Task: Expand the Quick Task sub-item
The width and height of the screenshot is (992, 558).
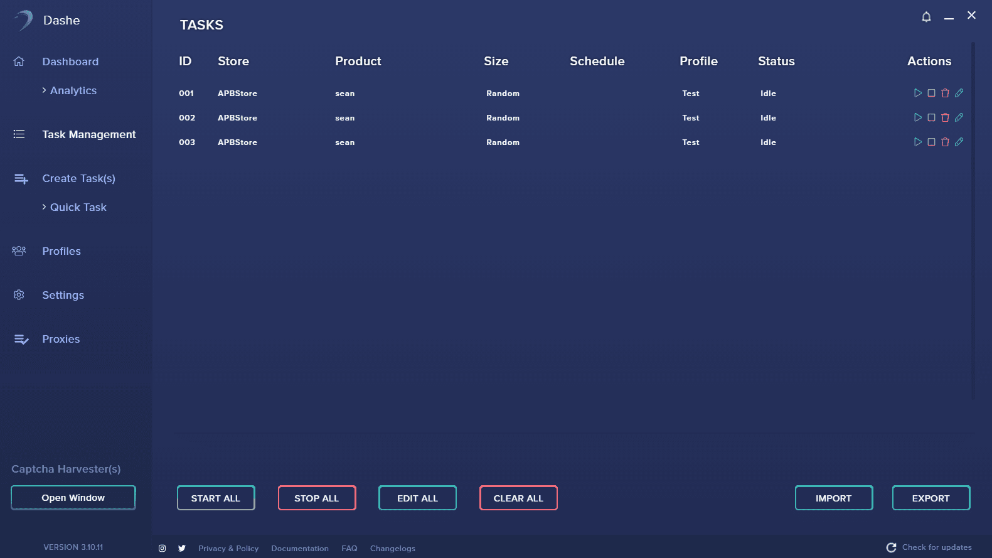Action: click(x=78, y=207)
